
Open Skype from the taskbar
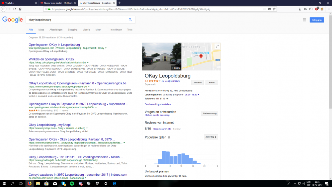coord(63,184)
